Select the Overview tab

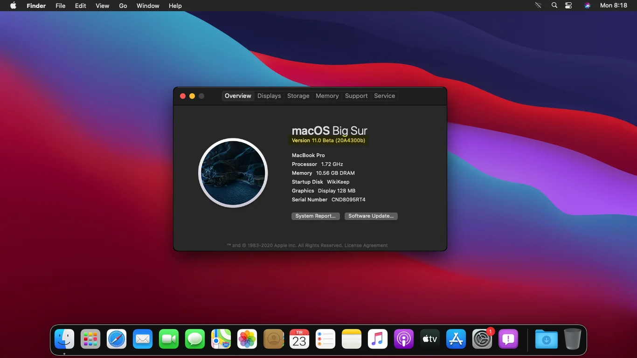(x=238, y=96)
